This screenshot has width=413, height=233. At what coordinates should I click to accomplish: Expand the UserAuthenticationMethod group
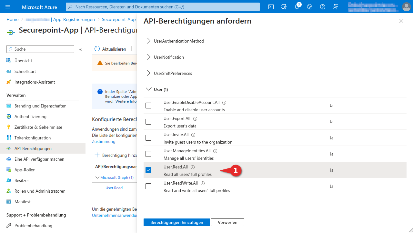pos(149,41)
